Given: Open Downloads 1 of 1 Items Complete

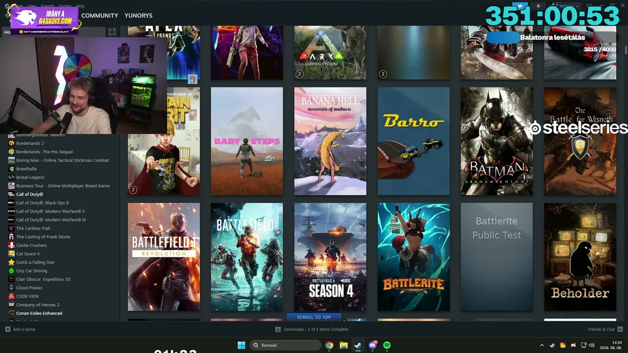Looking at the screenshot, I should (316, 329).
